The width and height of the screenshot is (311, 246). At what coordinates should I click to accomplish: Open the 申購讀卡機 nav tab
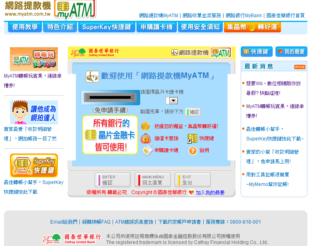[156, 27]
